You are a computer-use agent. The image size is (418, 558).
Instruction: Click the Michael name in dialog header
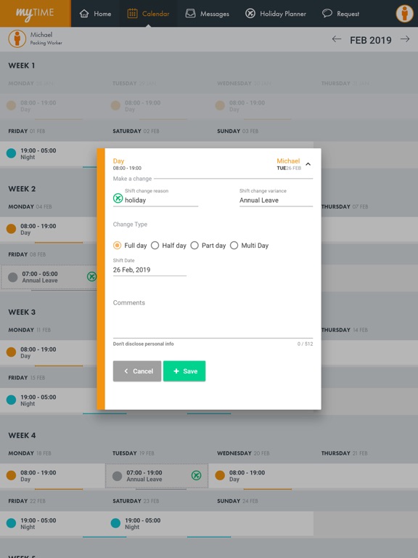288,161
